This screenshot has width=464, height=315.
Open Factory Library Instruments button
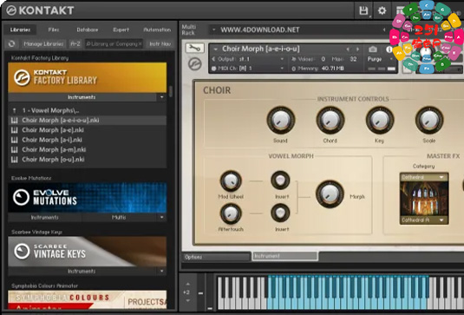(x=82, y=97)
